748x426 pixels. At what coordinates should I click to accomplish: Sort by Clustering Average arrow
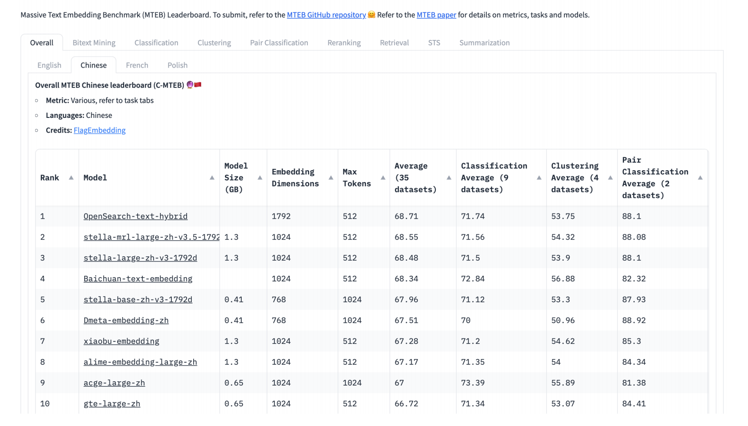610,178
